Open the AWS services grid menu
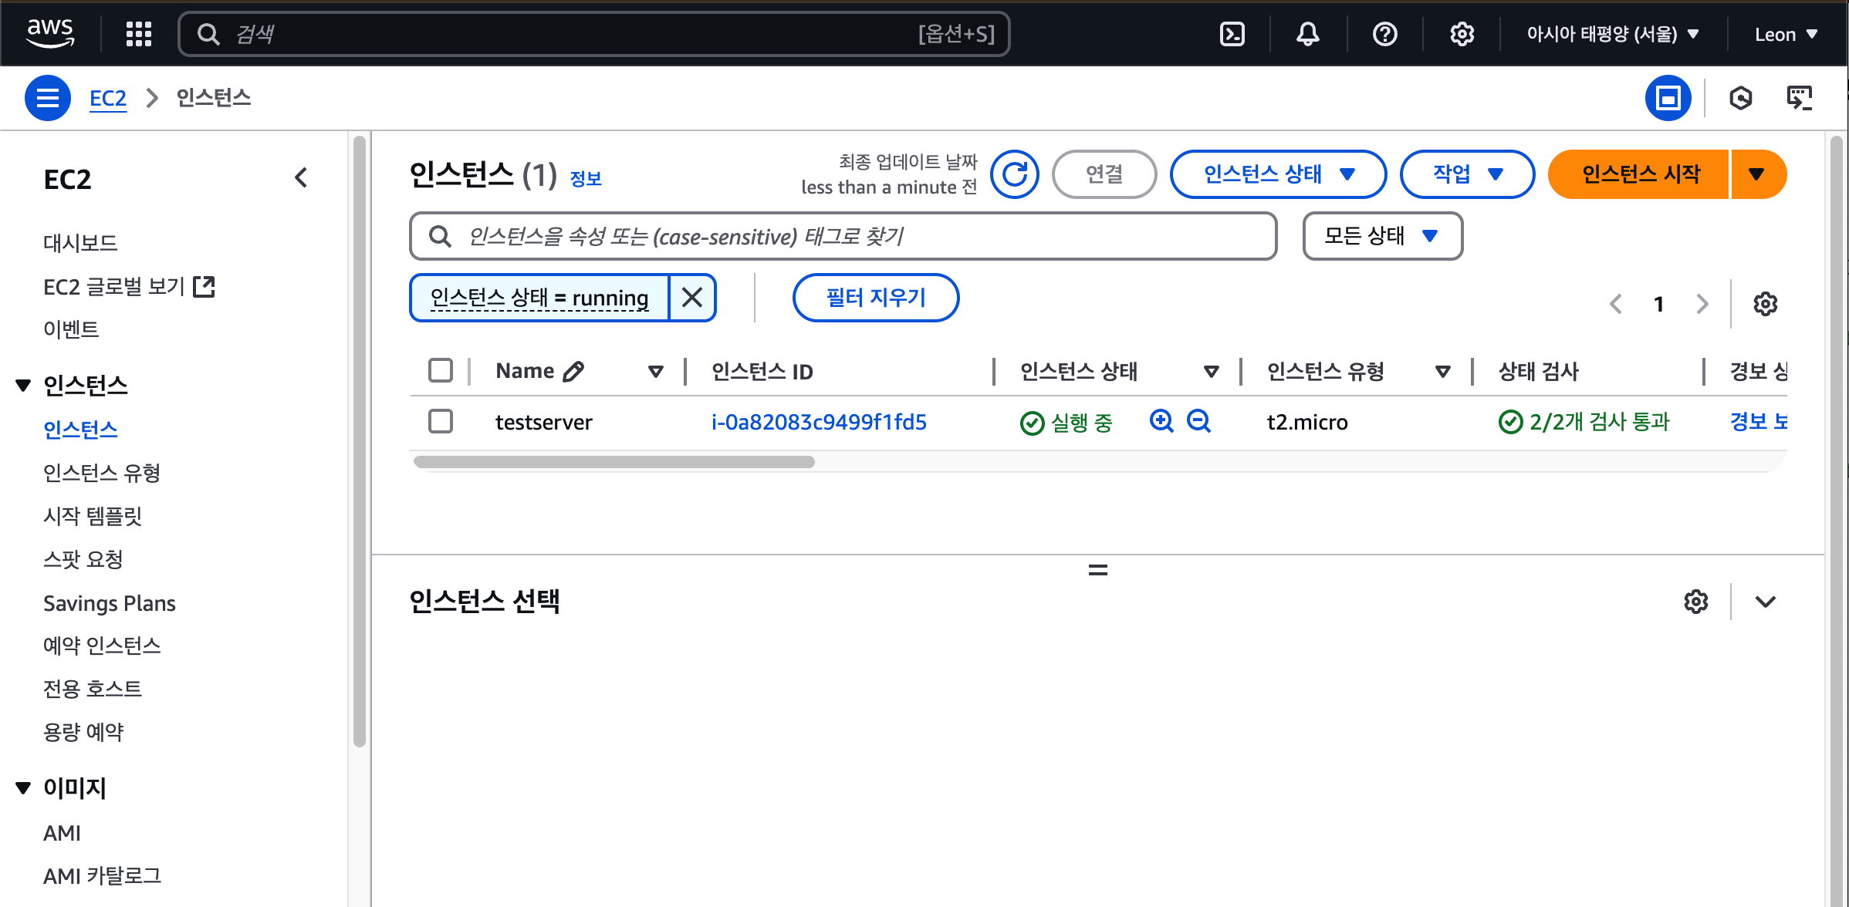 [x=139, y=34]
